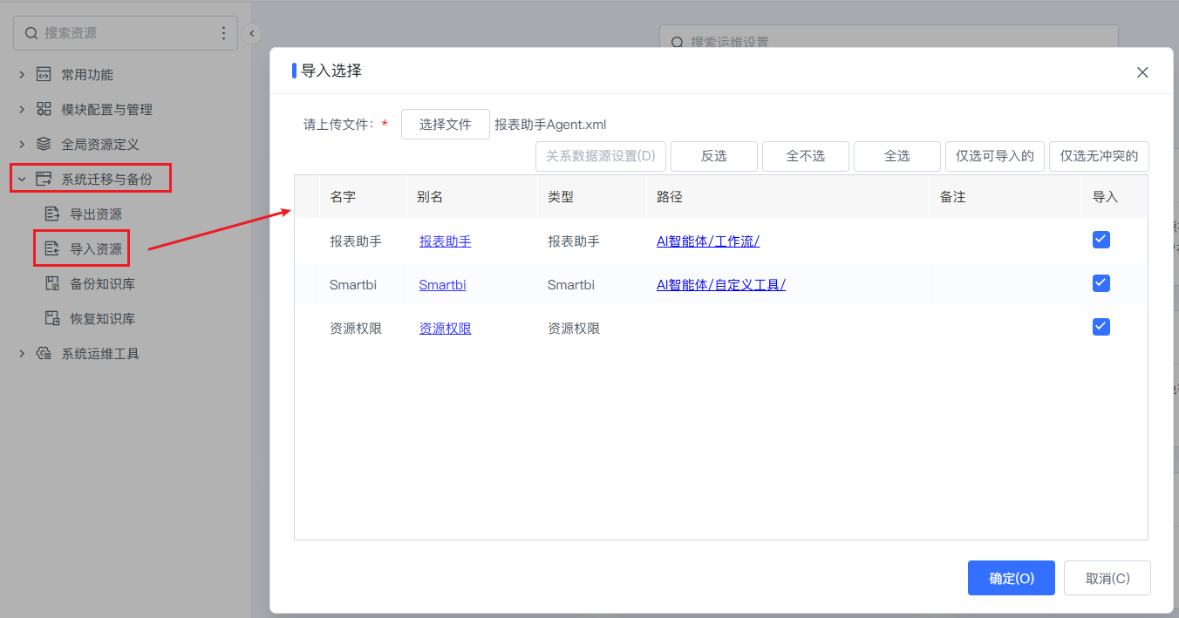Click the 系统迁移与备份 folder icon
Viewport: 1179px width, 618px height.
pos(44,180)
